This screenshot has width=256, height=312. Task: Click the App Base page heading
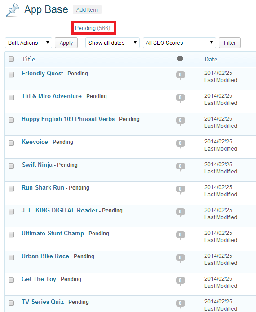click(x=46, y=10)
